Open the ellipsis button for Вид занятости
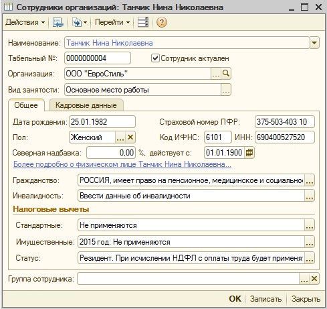 click(x=226, y=90)
